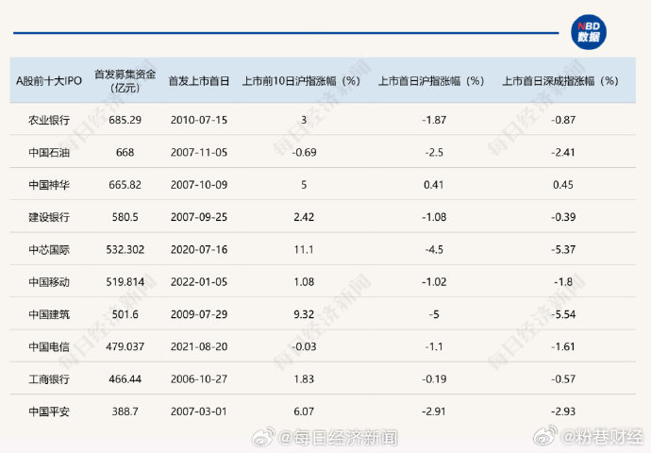Click the 工商银行 row name
This screenshot has height=453, width=651.
click(x=49, y=379)
